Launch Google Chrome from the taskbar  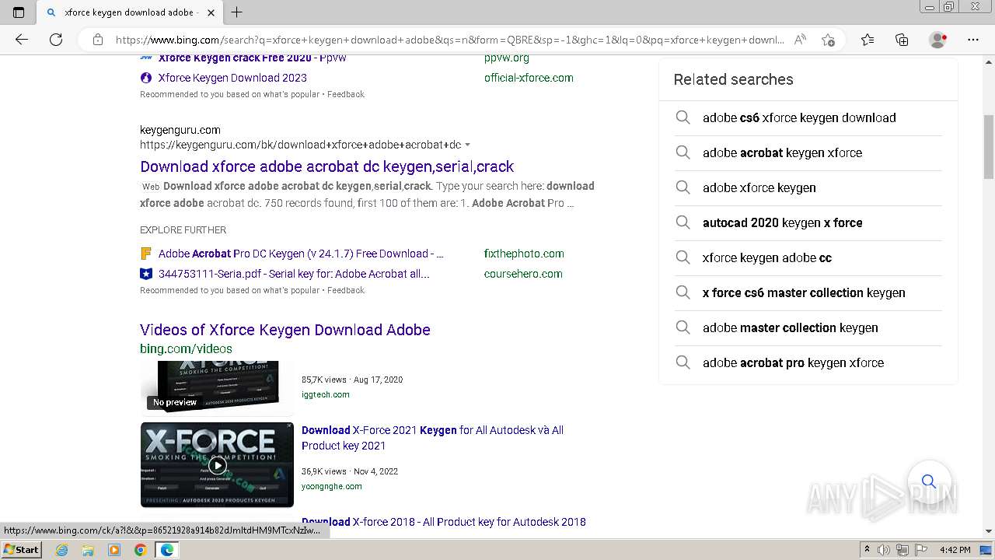click(x=140, y=550)
